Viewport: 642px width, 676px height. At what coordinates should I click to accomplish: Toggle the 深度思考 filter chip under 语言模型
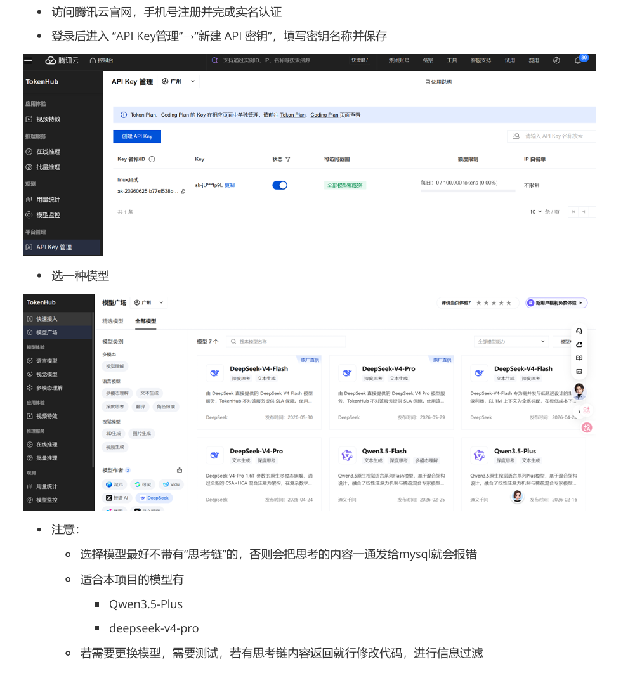coord(115,406)
